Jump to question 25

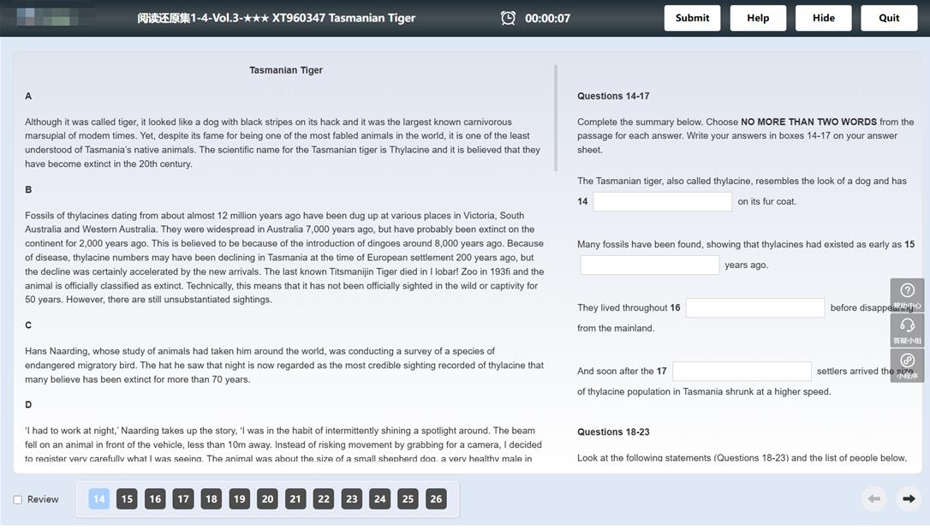tap(408, 498)
